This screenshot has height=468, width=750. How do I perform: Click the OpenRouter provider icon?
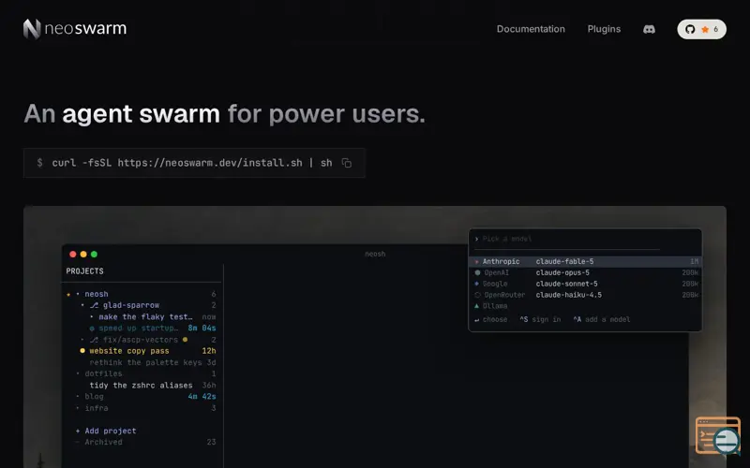tap(477, 295)
